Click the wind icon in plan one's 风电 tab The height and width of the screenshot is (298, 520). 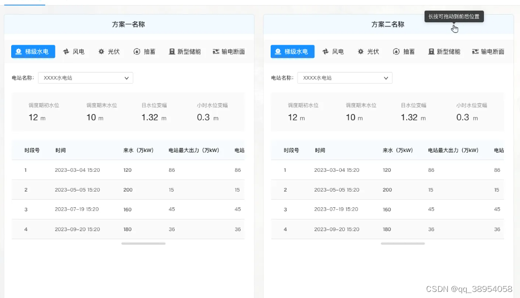click(x=66, y=52)
